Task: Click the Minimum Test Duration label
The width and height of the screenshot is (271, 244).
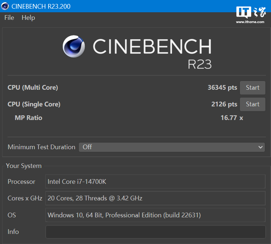Action: point(41,147)
